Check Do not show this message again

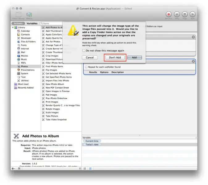click(x=84, y=51)
